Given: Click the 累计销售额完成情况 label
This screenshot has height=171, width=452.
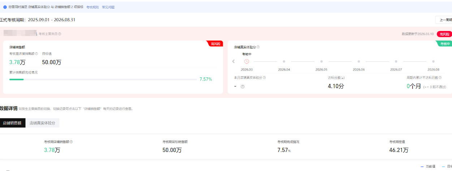Looking at the screenshot, I should (23, 72).
